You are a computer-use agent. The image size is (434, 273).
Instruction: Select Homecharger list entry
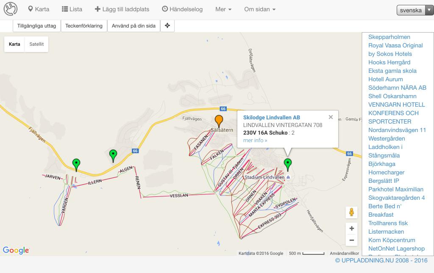(386, 172)
